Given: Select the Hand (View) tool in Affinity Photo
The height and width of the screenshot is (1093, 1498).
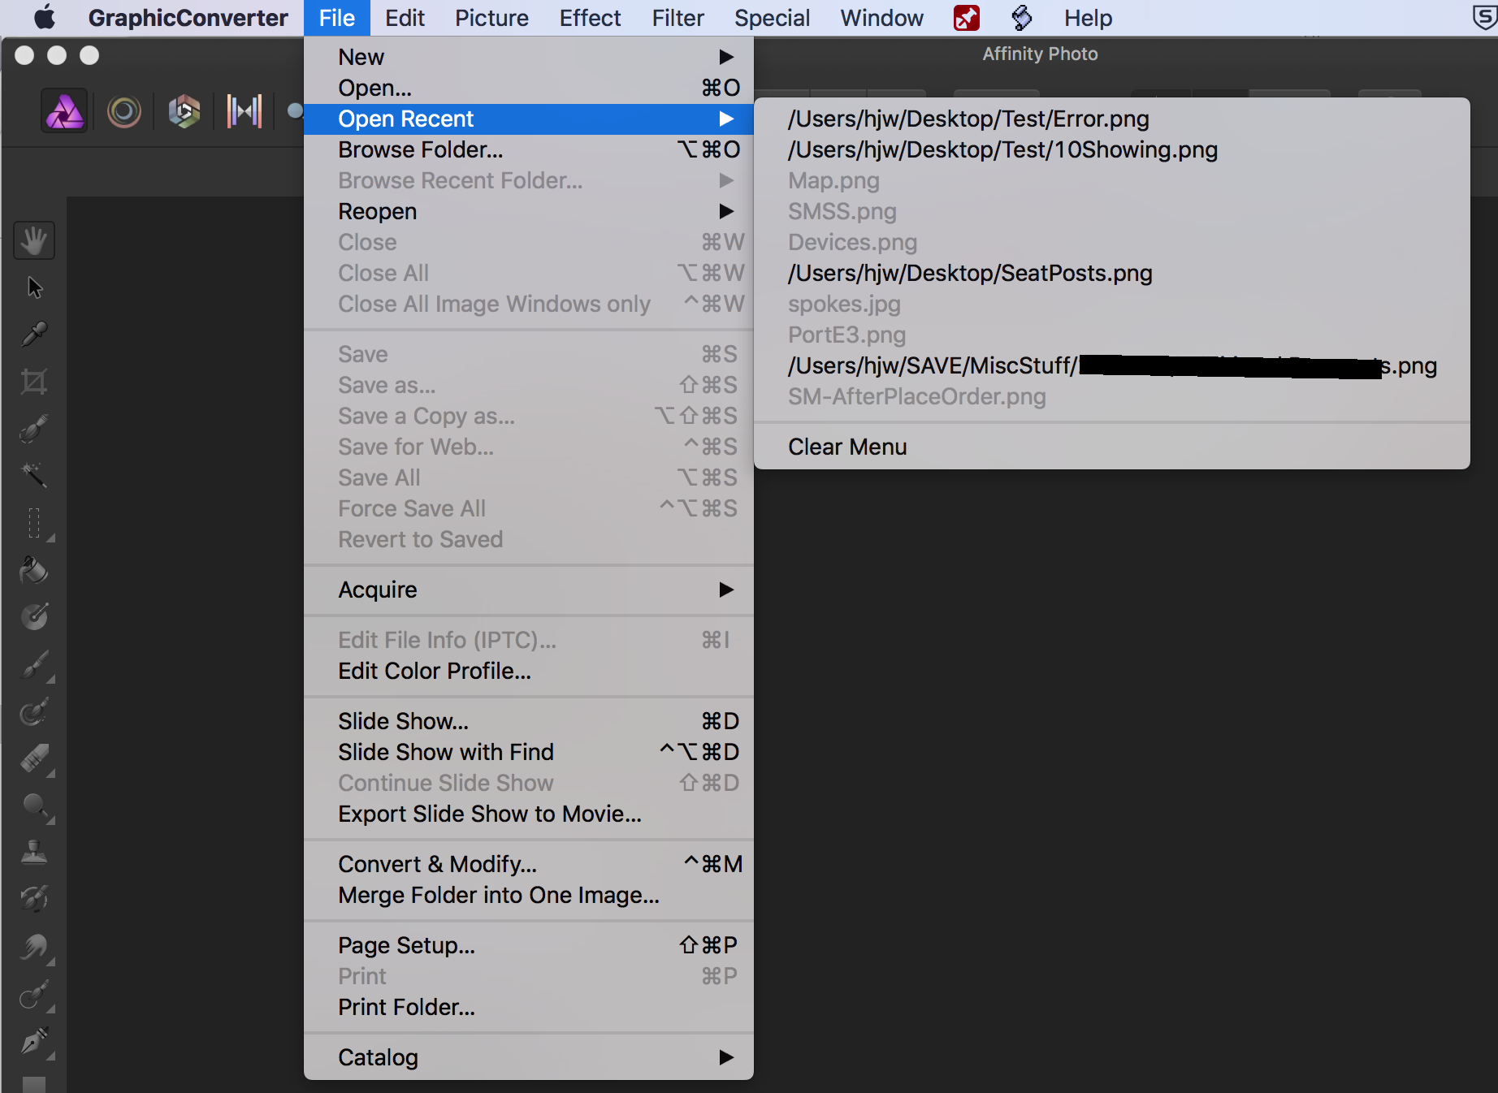Looking at the screenshot, I should coord(34,240).
